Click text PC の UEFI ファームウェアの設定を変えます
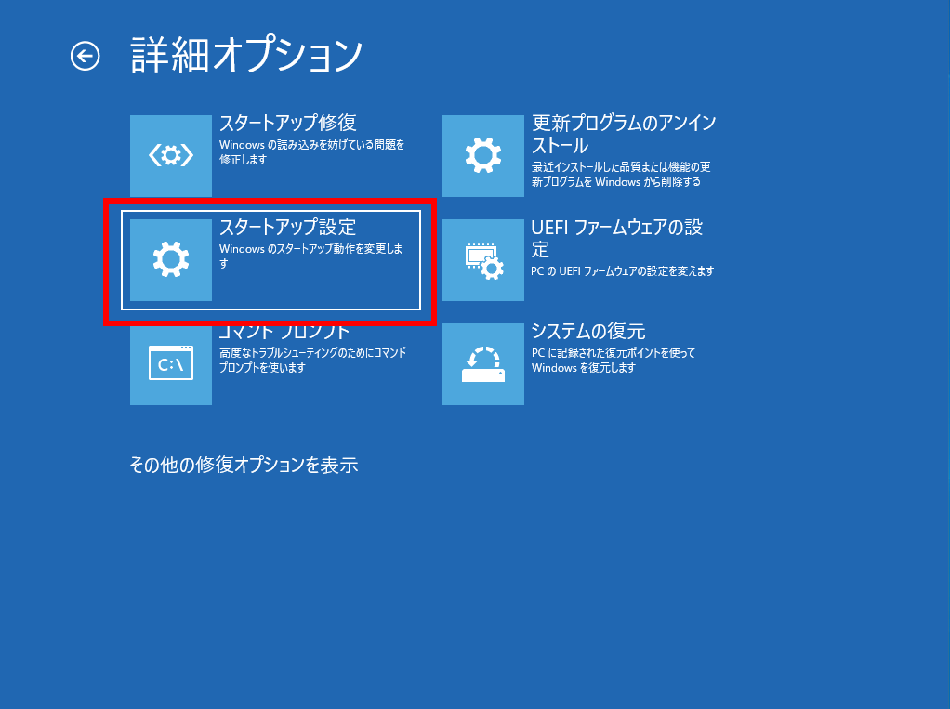Image resolution: width=950 pixels, height=709 pixels. [622, 271]
